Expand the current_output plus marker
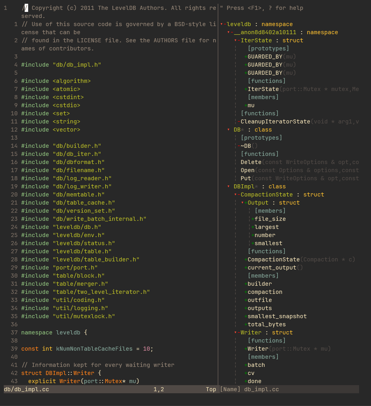The width and height of the screenshot is (371, 406). 246,267
